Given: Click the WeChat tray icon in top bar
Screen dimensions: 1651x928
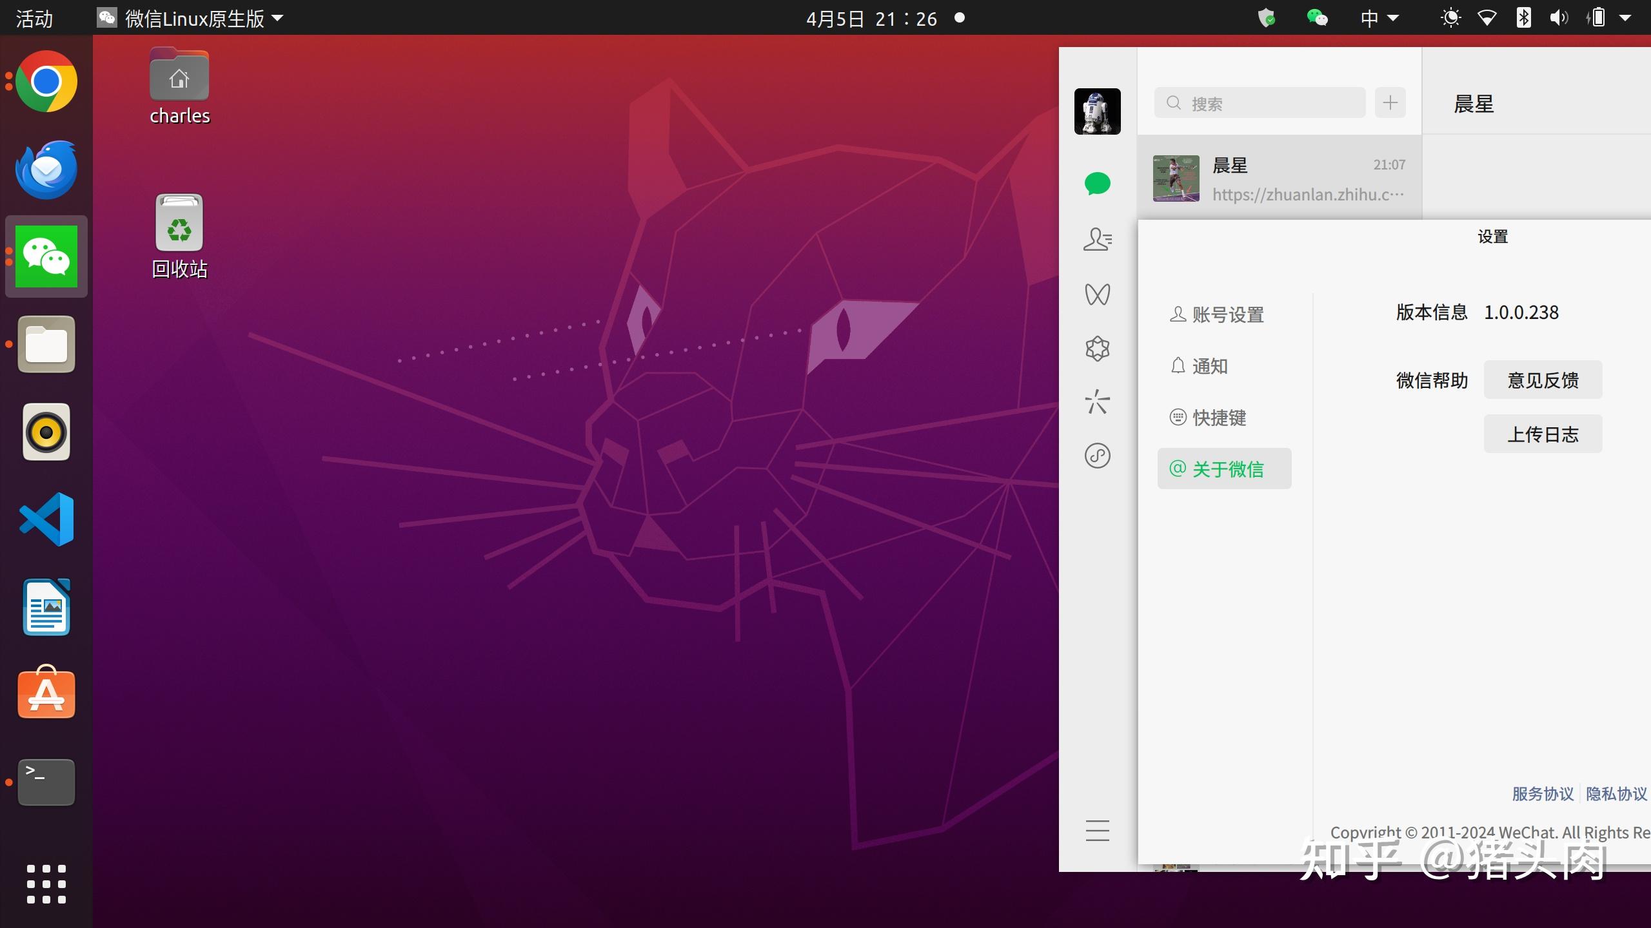Looking at the screenshot, I should [x=1316, y=17].
